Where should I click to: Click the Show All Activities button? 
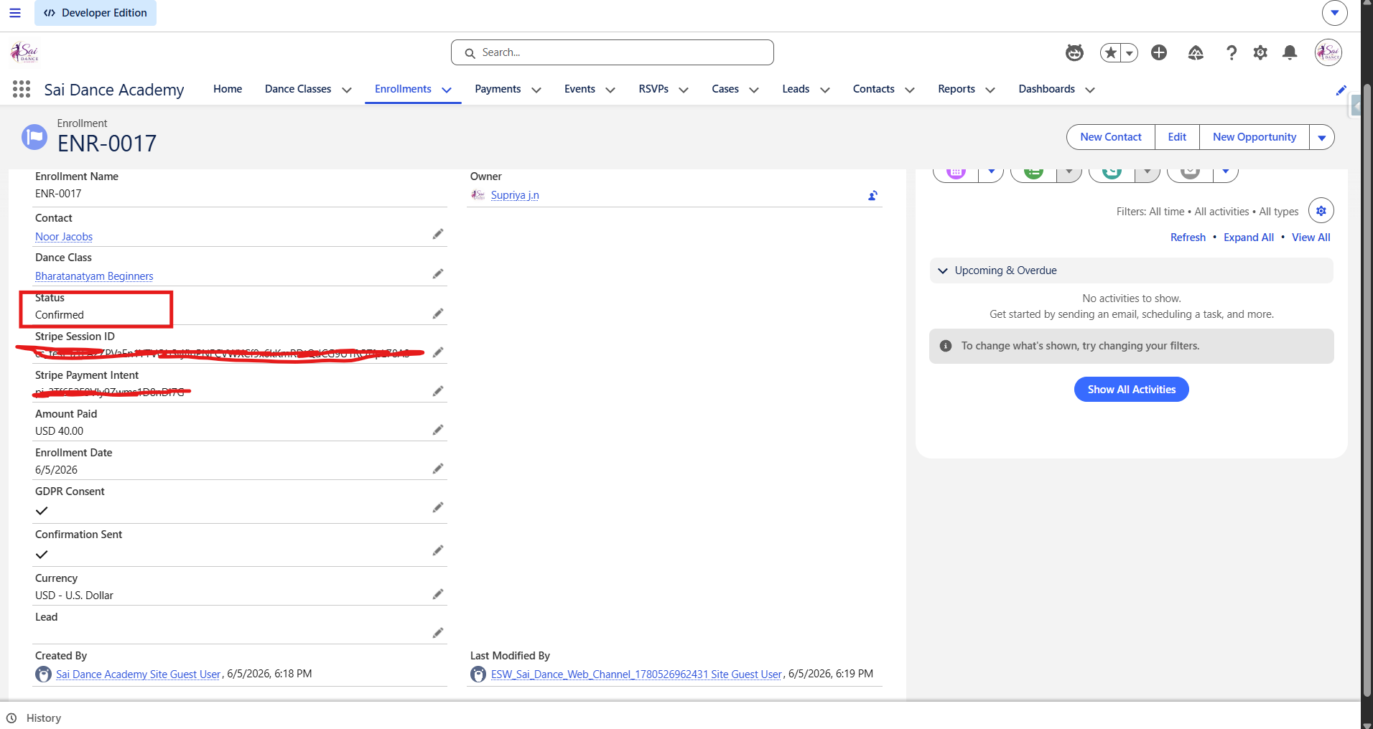tap(1132, 390)
